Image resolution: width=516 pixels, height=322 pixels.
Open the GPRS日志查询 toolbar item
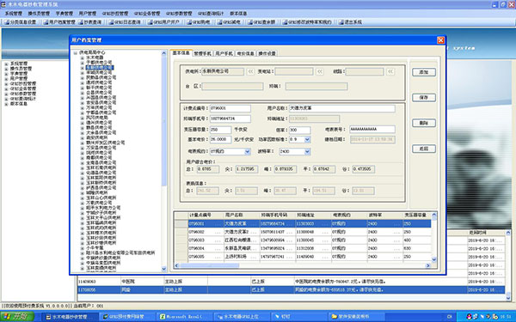(x=125, y=22)
